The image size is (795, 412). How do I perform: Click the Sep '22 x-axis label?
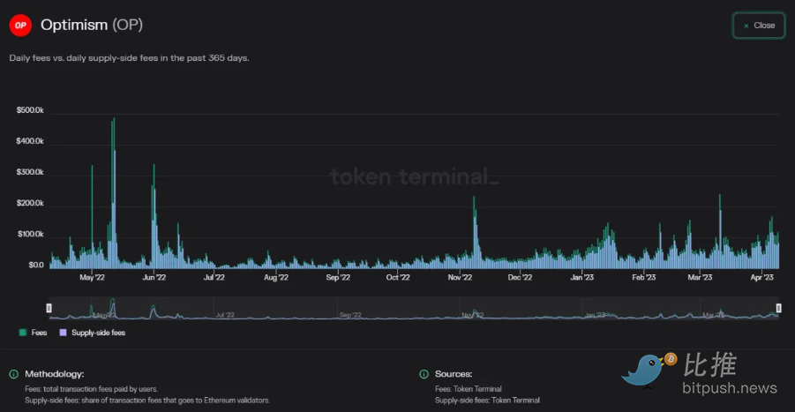[338, 277]
